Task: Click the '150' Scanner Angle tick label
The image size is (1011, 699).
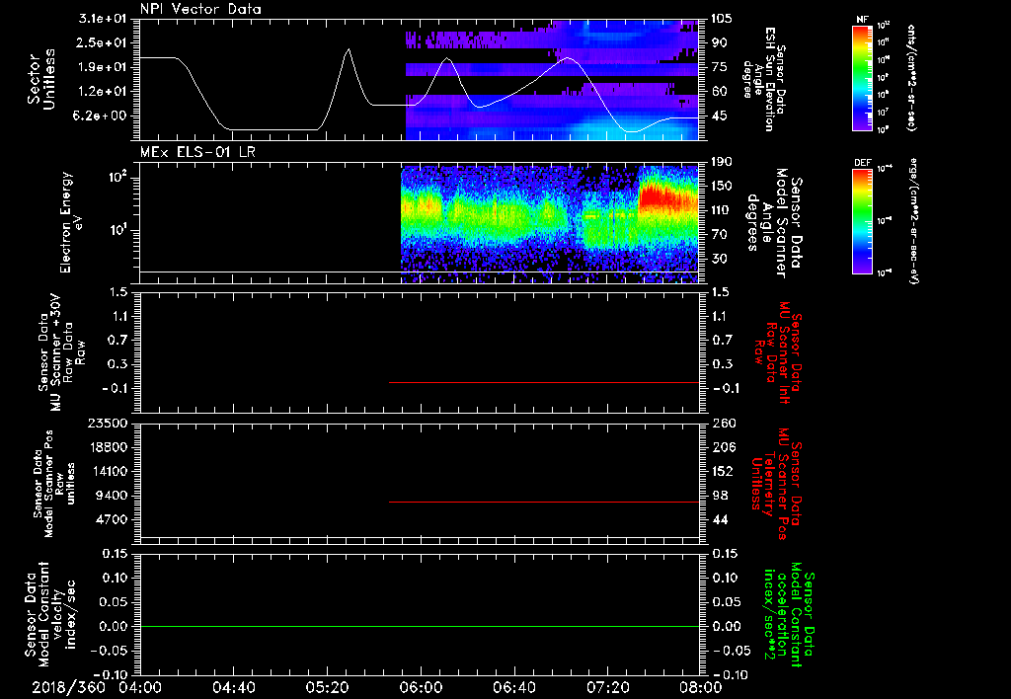Action: (x=722, y=186)
